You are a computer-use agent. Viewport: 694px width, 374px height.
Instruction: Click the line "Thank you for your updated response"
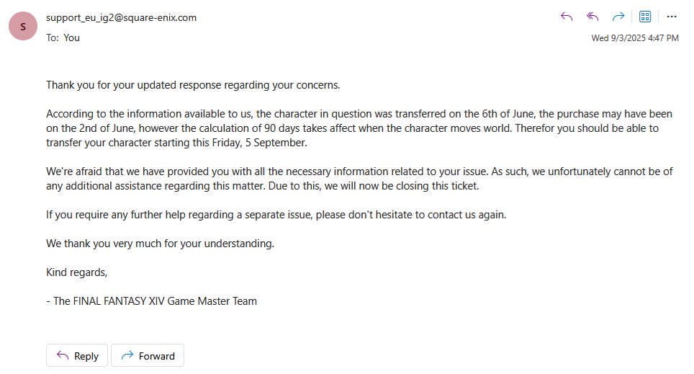coord(193,85)
